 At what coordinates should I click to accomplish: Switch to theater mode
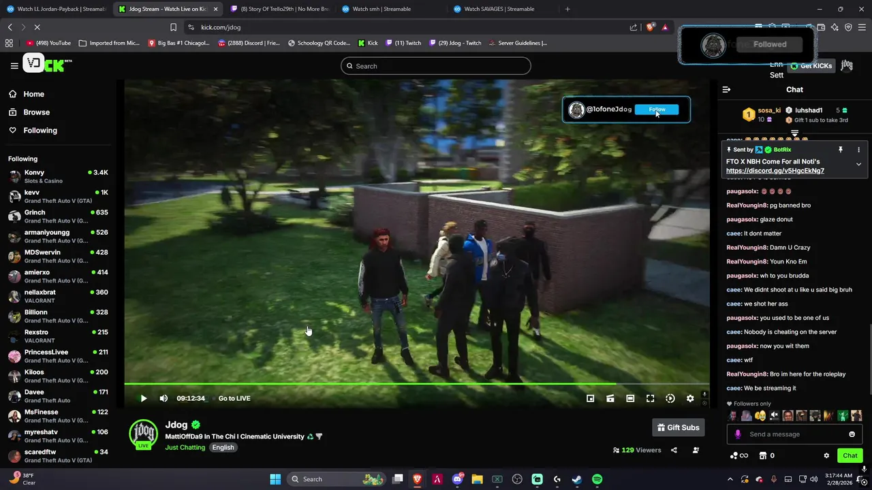click(630, 398)
